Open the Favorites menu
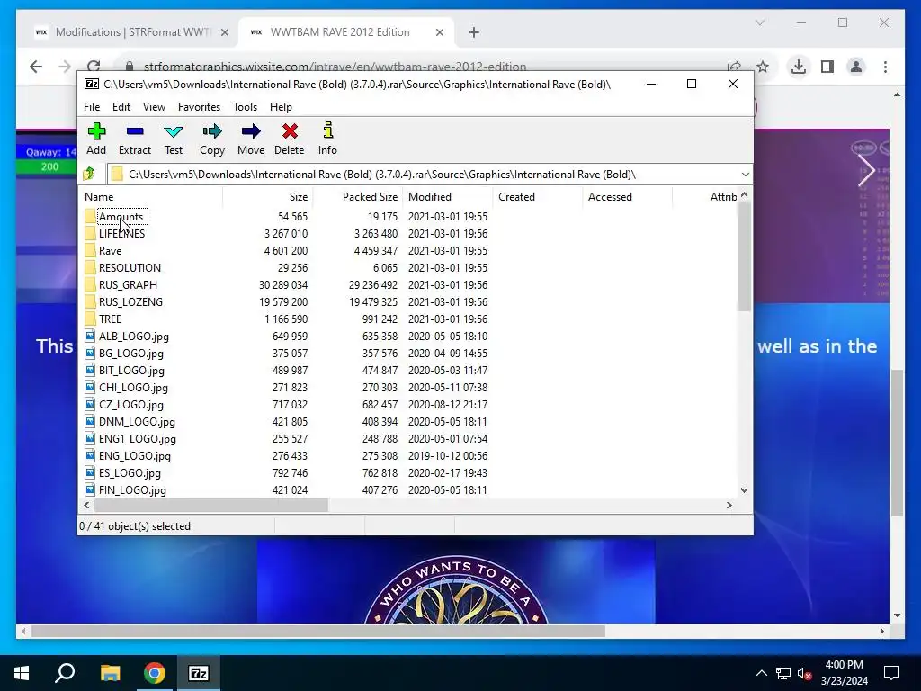 click(199, 107)
